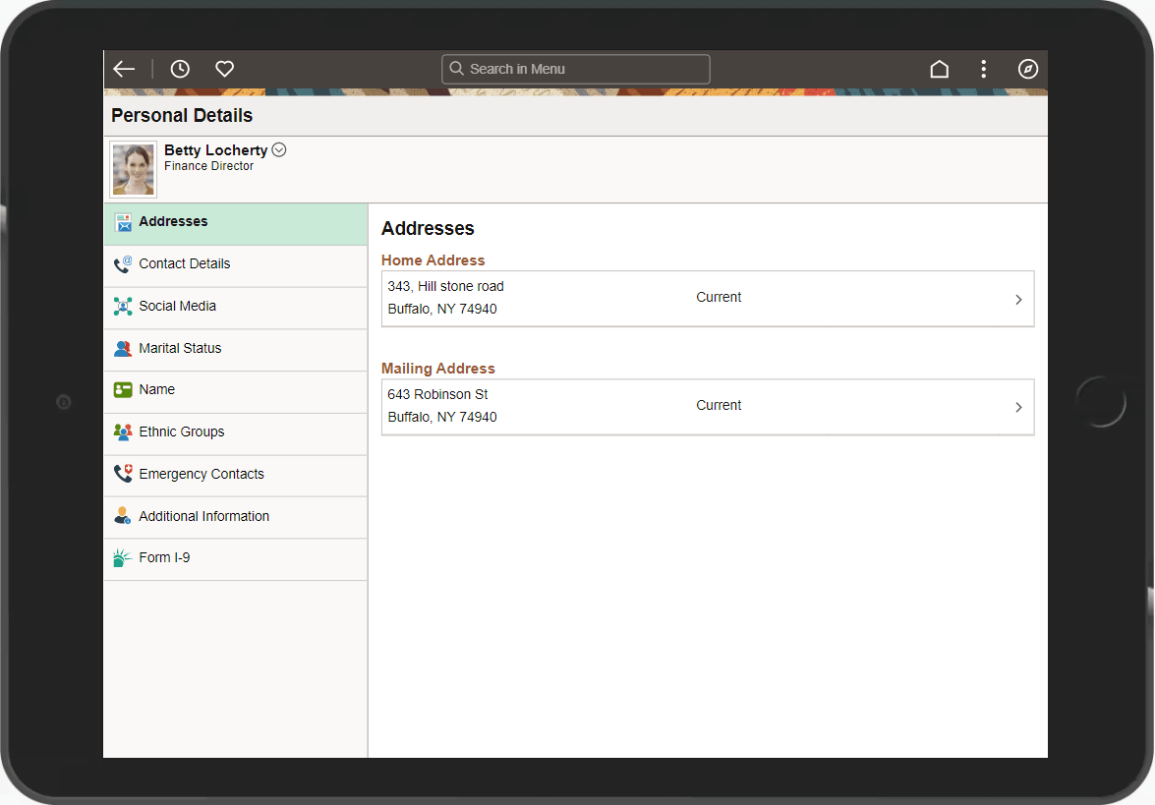Open the NavBar compass icon
Screen dimensions: 1155x805
(1027, 69)
